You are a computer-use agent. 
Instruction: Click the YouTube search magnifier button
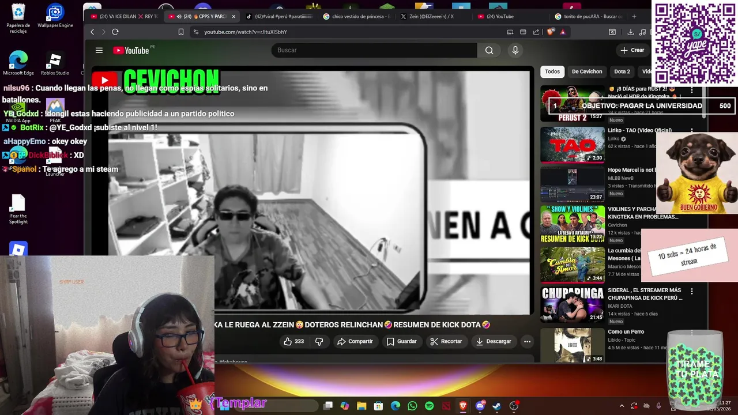click(489, 50)
